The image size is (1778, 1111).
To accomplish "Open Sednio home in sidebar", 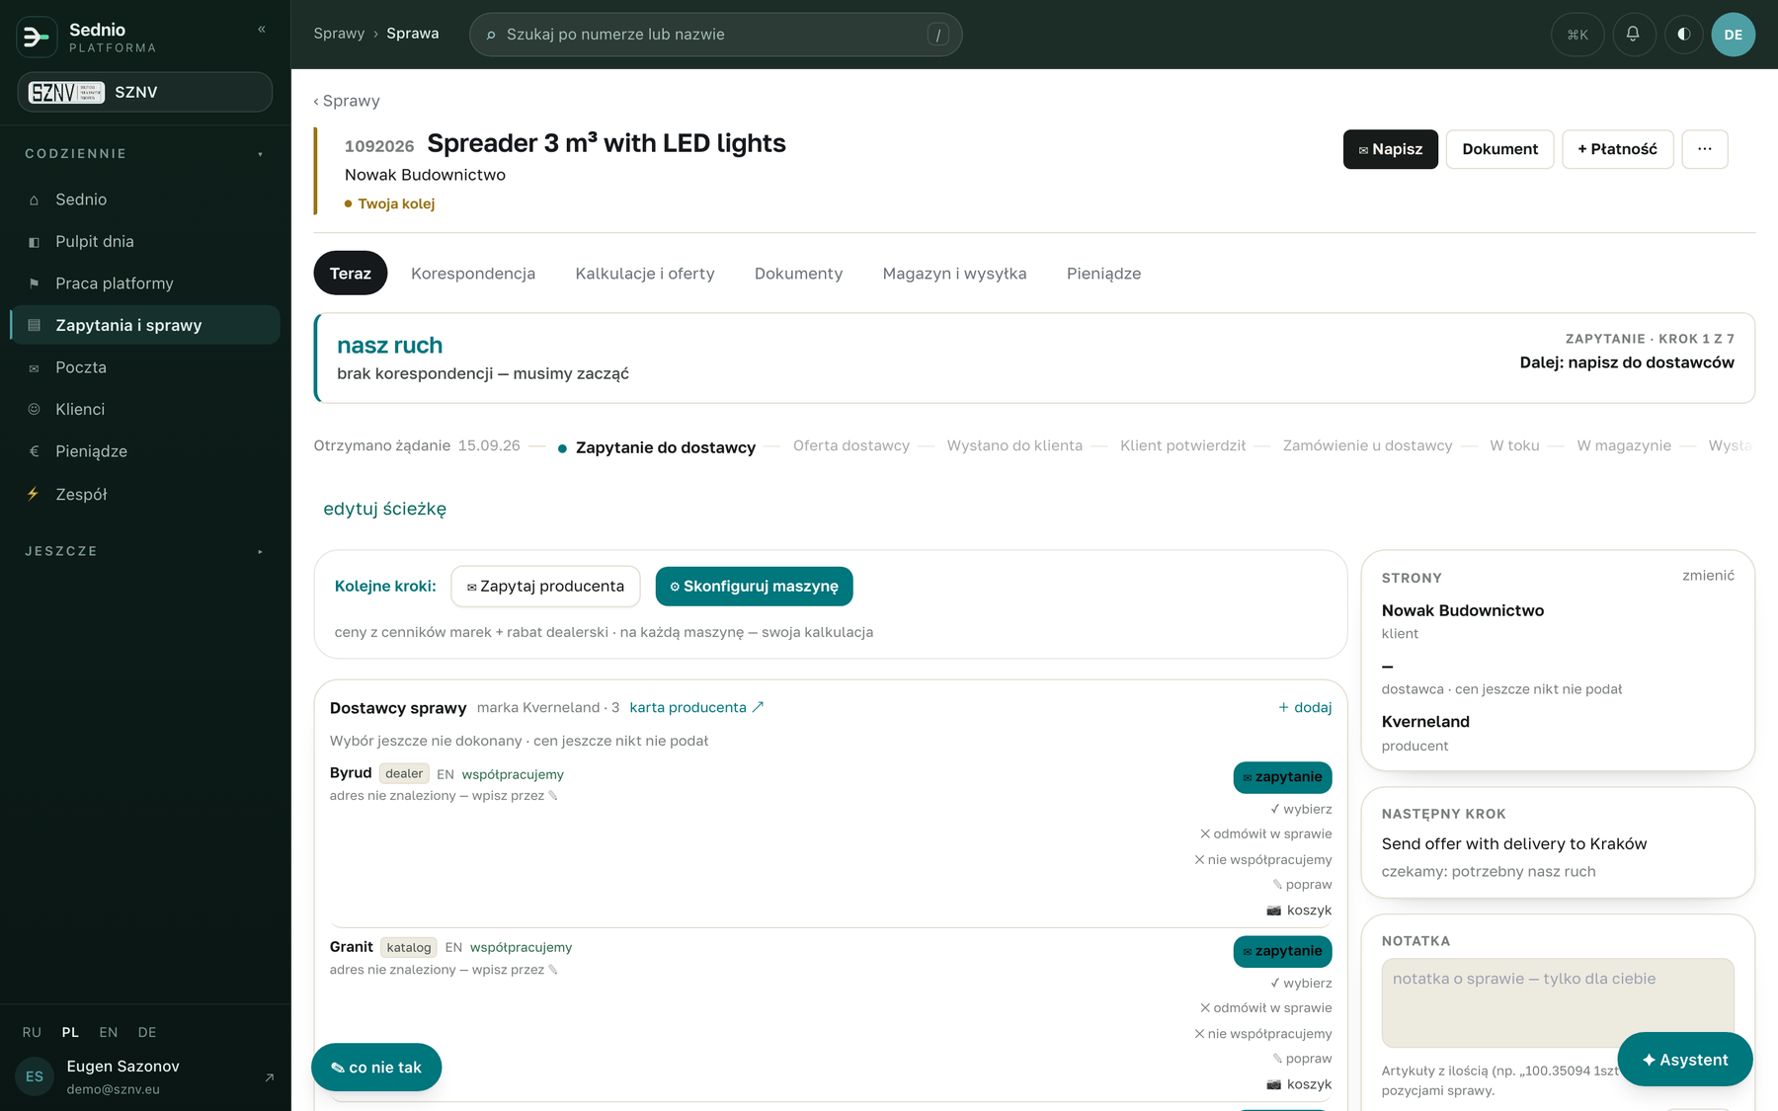I will (144, 199).
